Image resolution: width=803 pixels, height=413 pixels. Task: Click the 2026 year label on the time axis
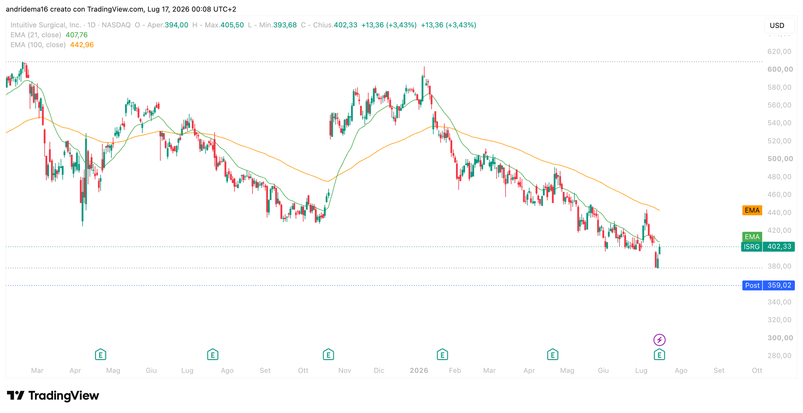click(x=419, y=371)
